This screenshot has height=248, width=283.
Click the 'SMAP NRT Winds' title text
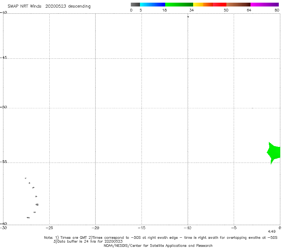click(x=24, y=6)
